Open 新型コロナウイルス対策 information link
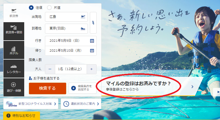Viewport: 220px width, 120px height. coord(31,104)
